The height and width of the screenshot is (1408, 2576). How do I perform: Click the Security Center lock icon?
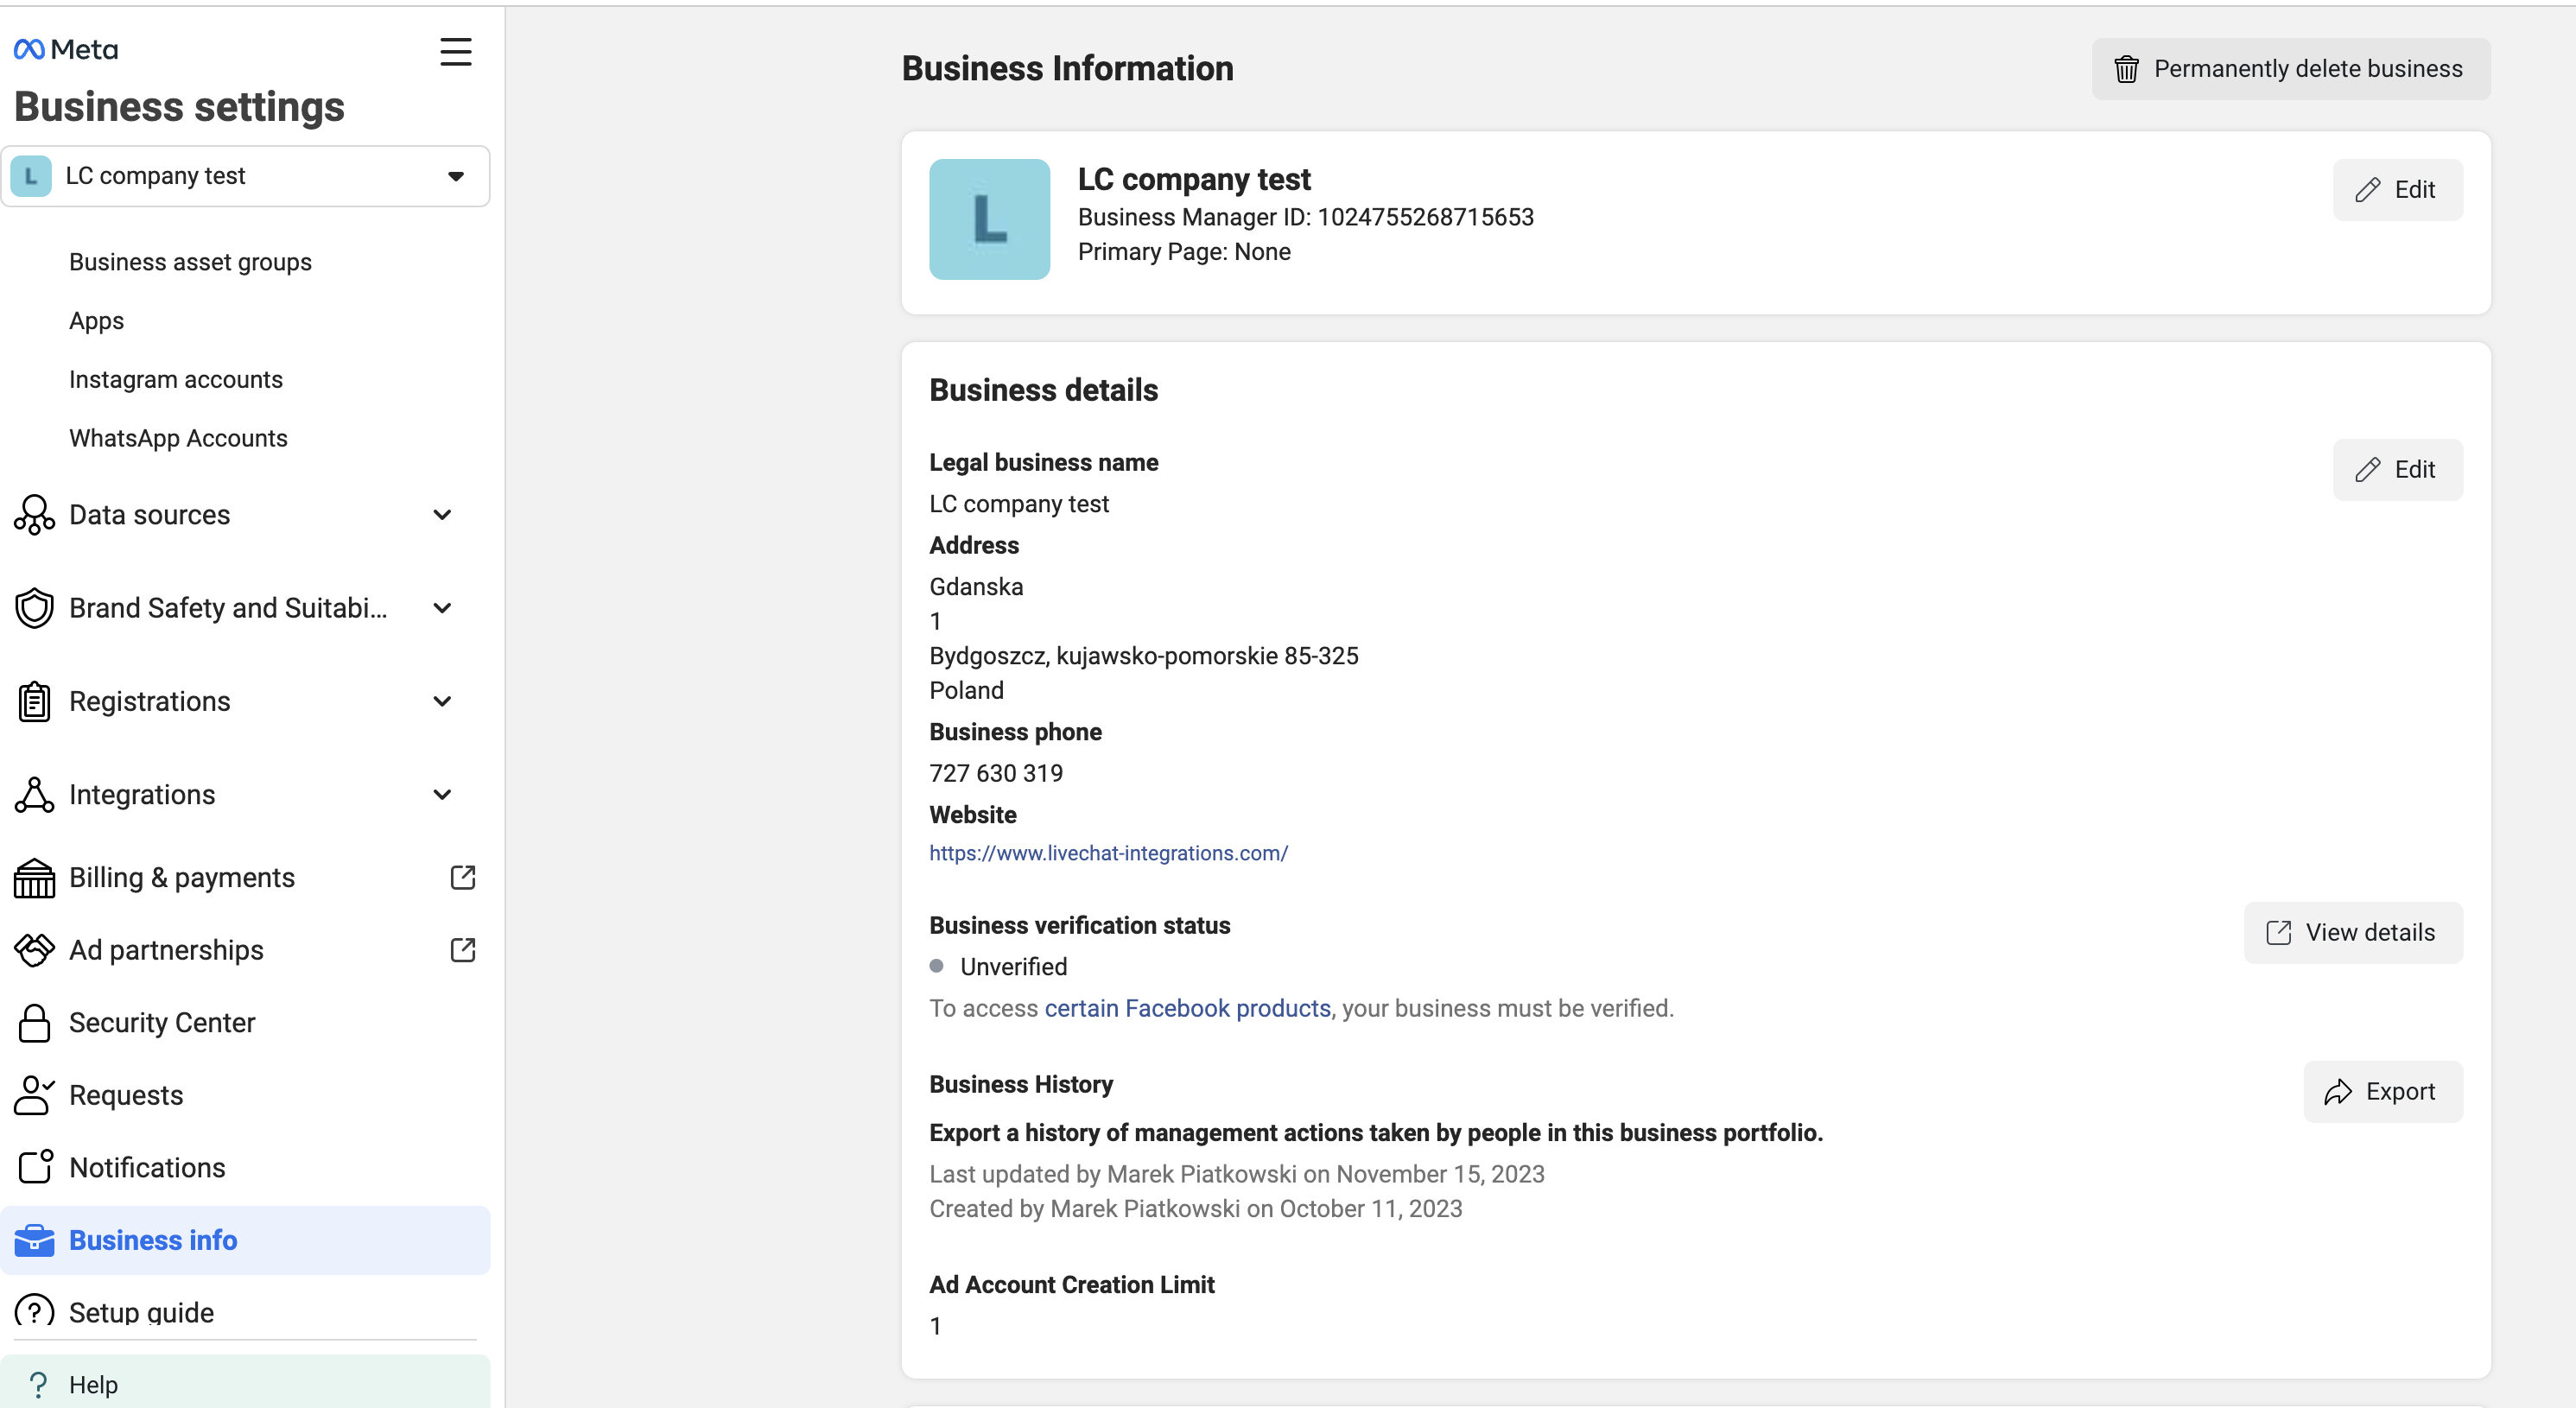[x=34, y=1022]
